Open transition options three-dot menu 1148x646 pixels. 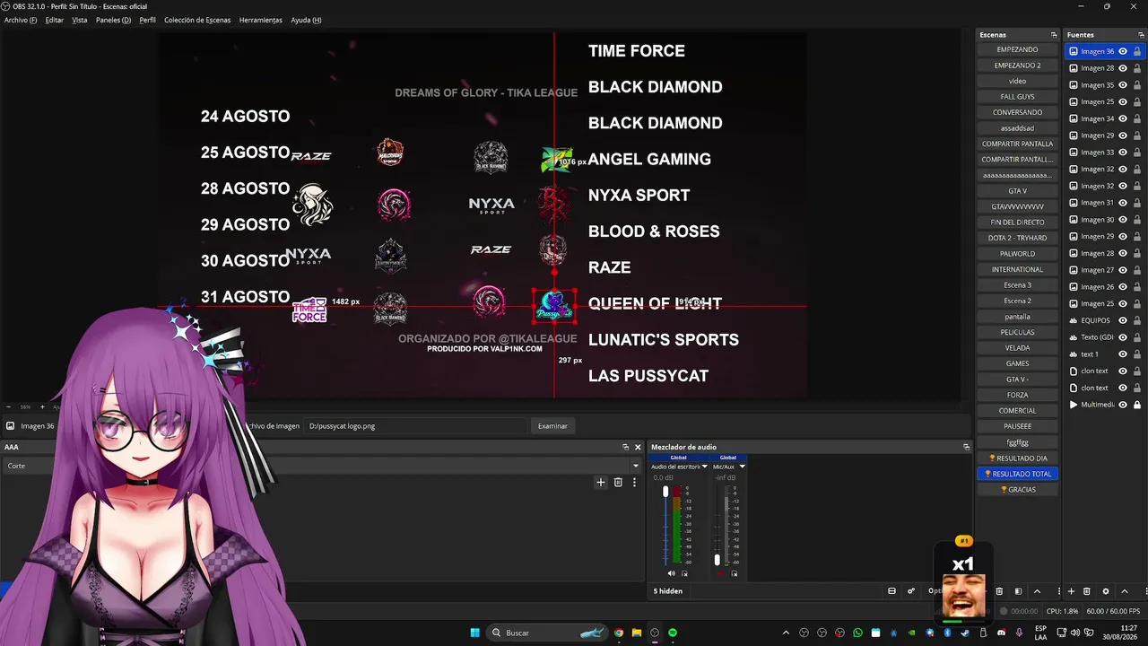pyautogui.click(x=634, y=482)
